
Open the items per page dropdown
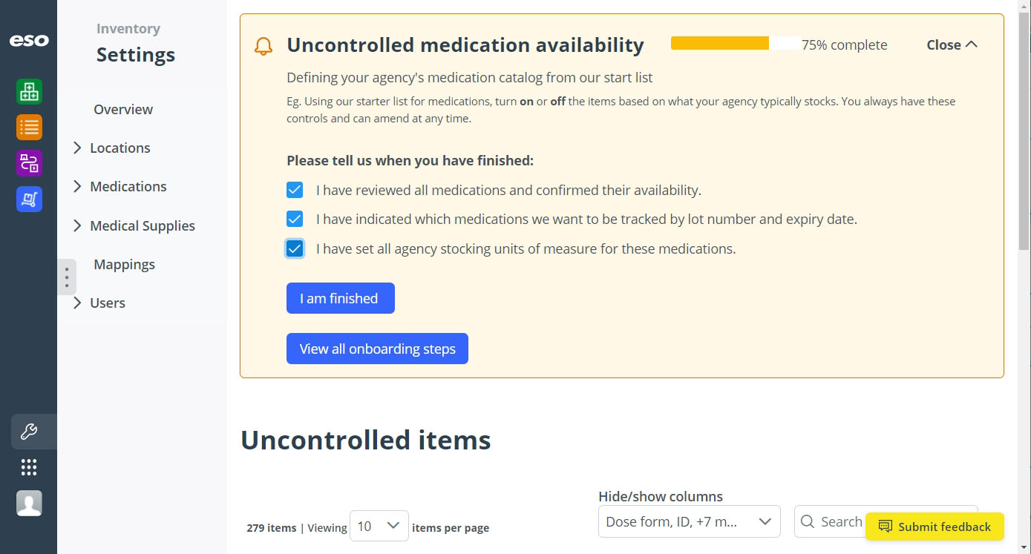[x=379, y=526]
